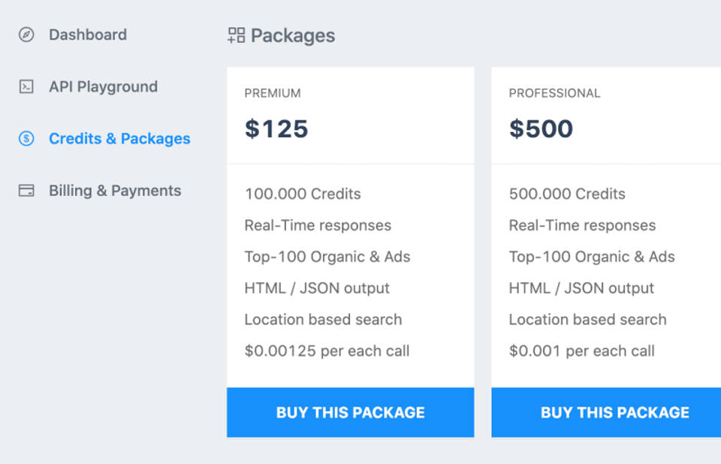Image resolution: width=721 pixels, height=464 pixels.
Task: Select the $500 price text
Action: tap(538, 128)
